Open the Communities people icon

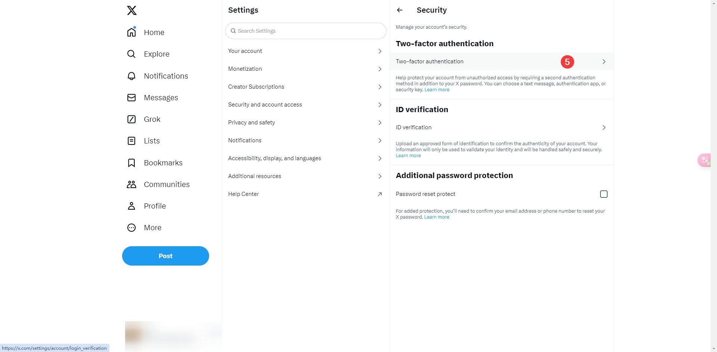131,184
